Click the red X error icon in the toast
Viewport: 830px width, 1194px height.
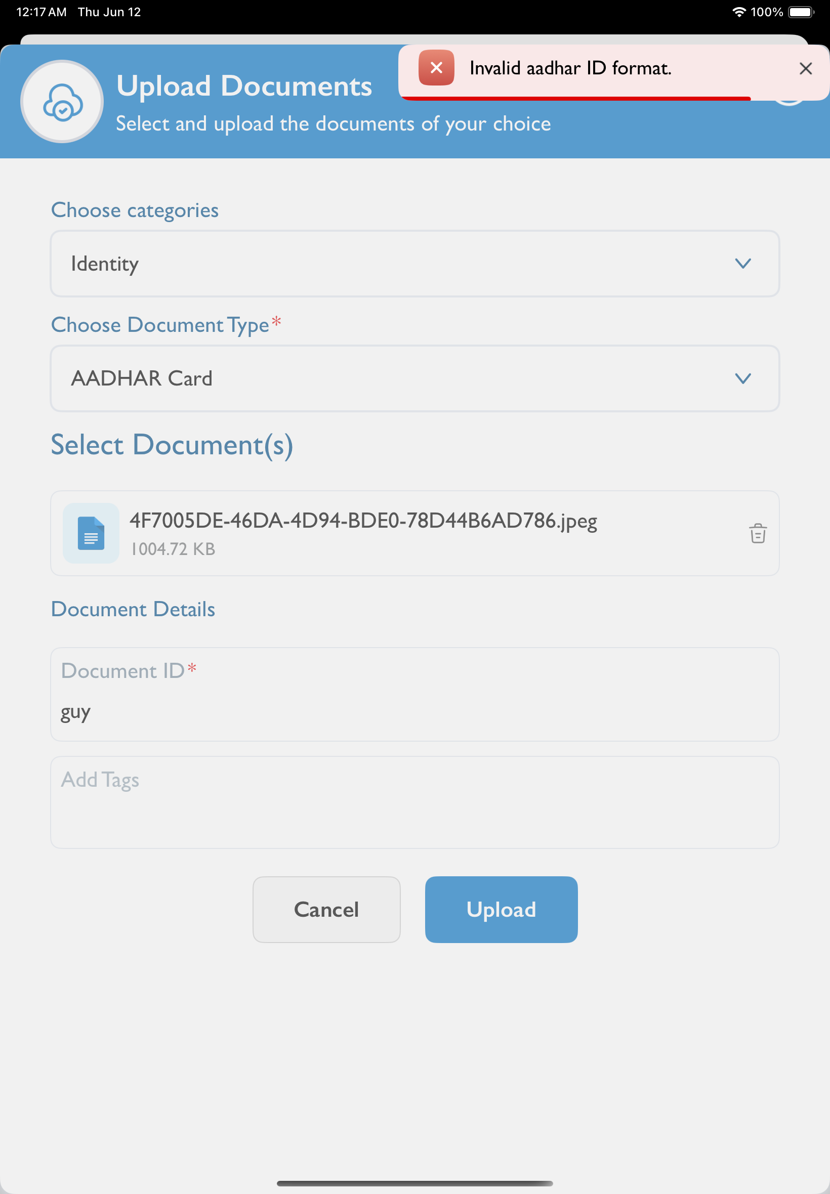point(436,68)
